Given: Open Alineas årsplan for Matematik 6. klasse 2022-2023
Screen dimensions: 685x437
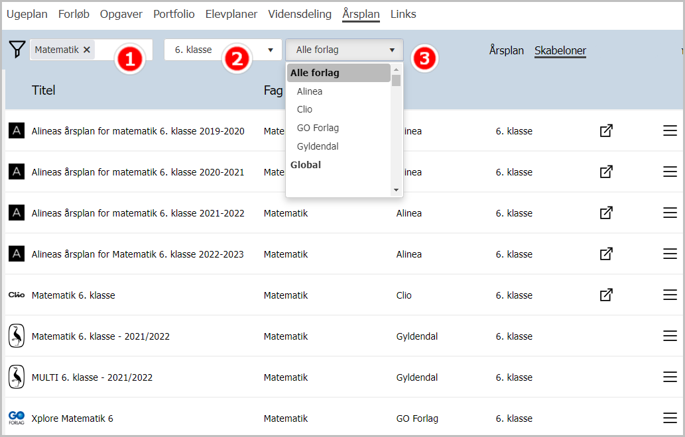Looking at the screenshot, I should pos(138,254).
